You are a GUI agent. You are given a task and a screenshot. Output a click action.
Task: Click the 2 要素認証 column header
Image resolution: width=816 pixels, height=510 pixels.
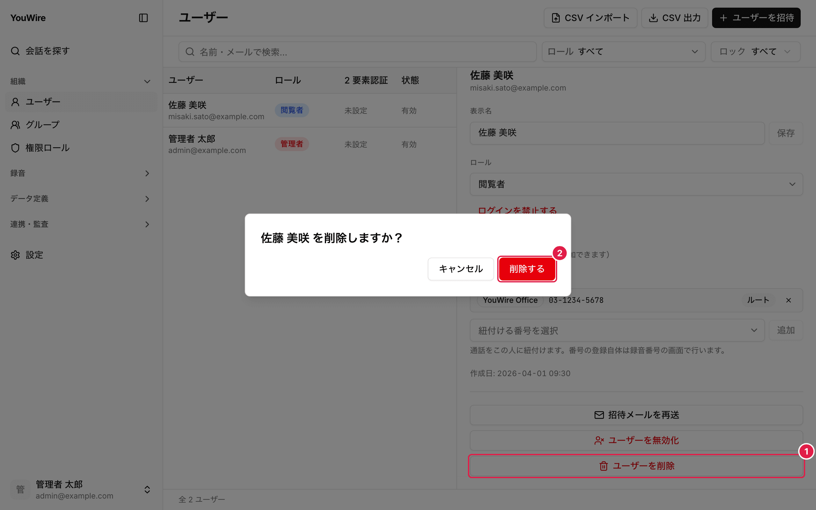pyautogui.click(x=366, y=80)
